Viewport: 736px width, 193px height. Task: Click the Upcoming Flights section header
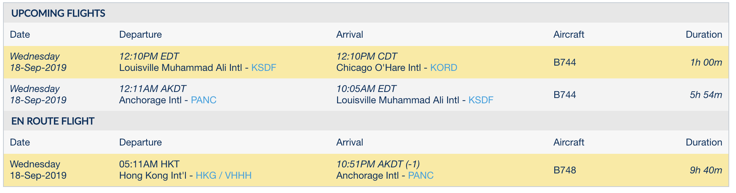click(x=58, y=14)
